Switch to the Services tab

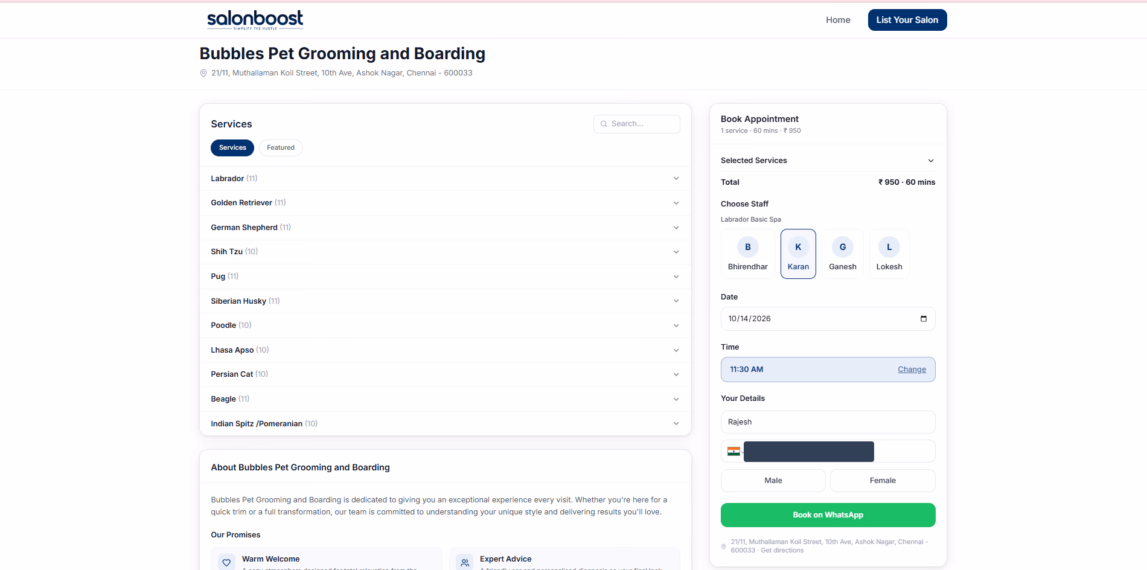tap(232, 148)
